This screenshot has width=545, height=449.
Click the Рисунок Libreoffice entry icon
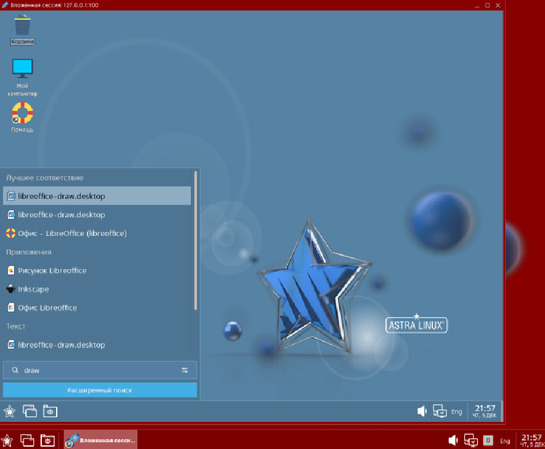[x=10, y=270]
